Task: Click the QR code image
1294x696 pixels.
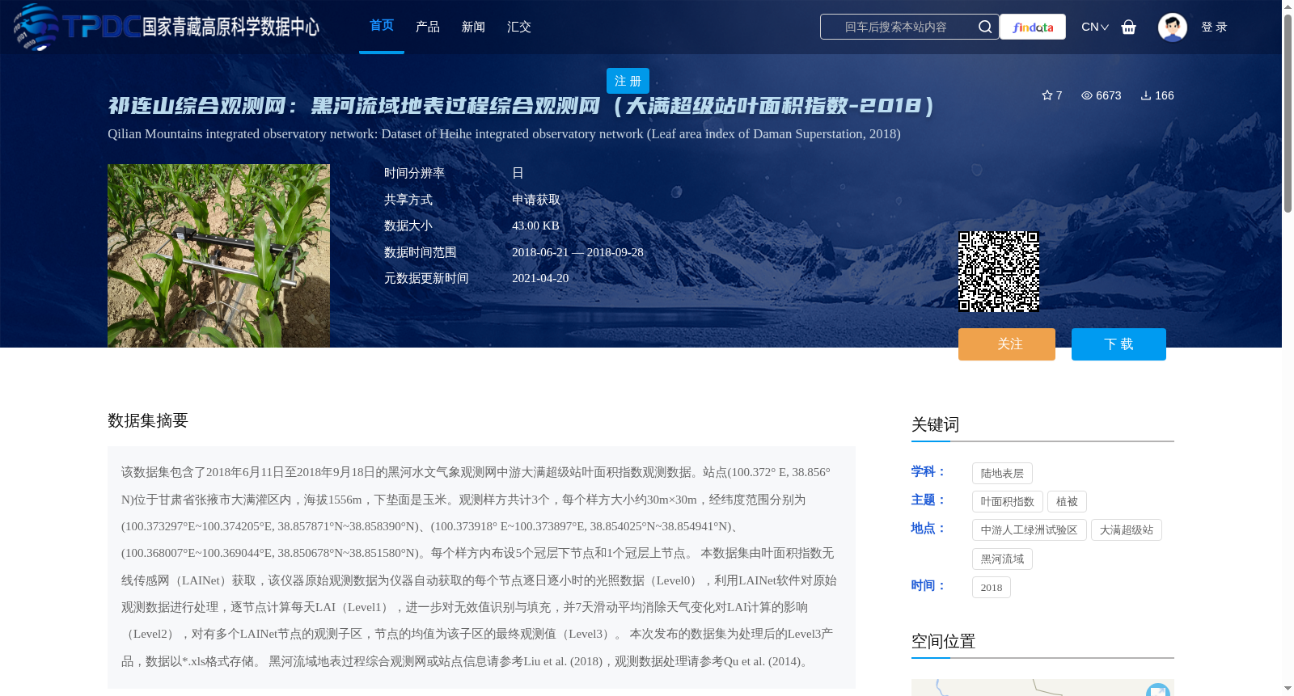Action: coord(999,272)
